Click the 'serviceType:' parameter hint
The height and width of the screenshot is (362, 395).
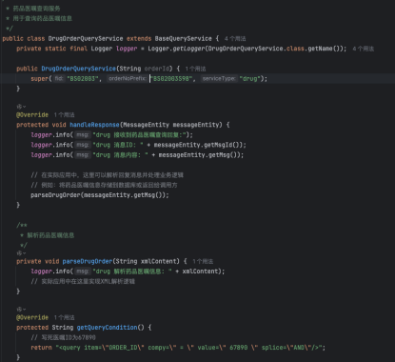[x=219, y=78]
